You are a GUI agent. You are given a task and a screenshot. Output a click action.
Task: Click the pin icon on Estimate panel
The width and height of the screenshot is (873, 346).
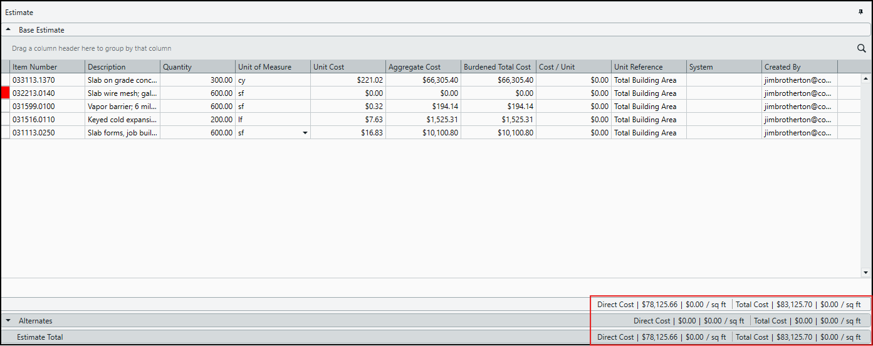860,12
